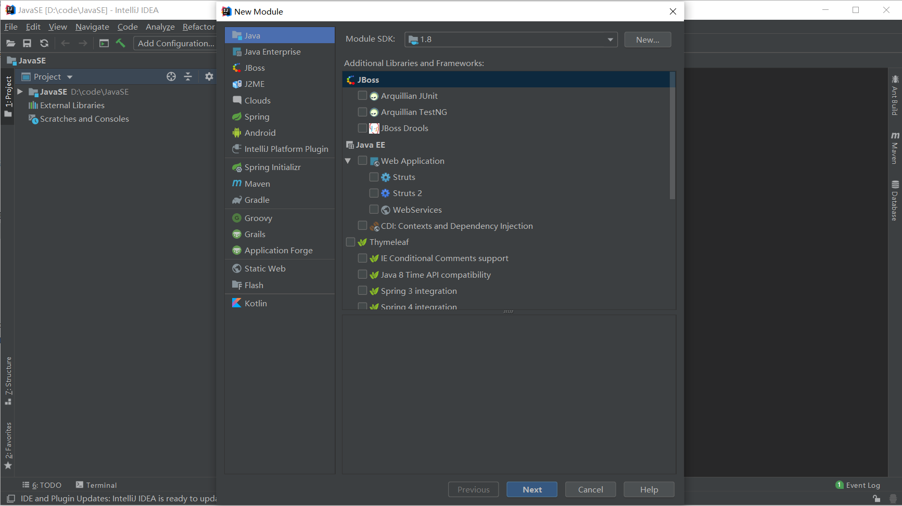Select Flash module type
Screen dimensions: 902x506
click(x=280, y=285)
